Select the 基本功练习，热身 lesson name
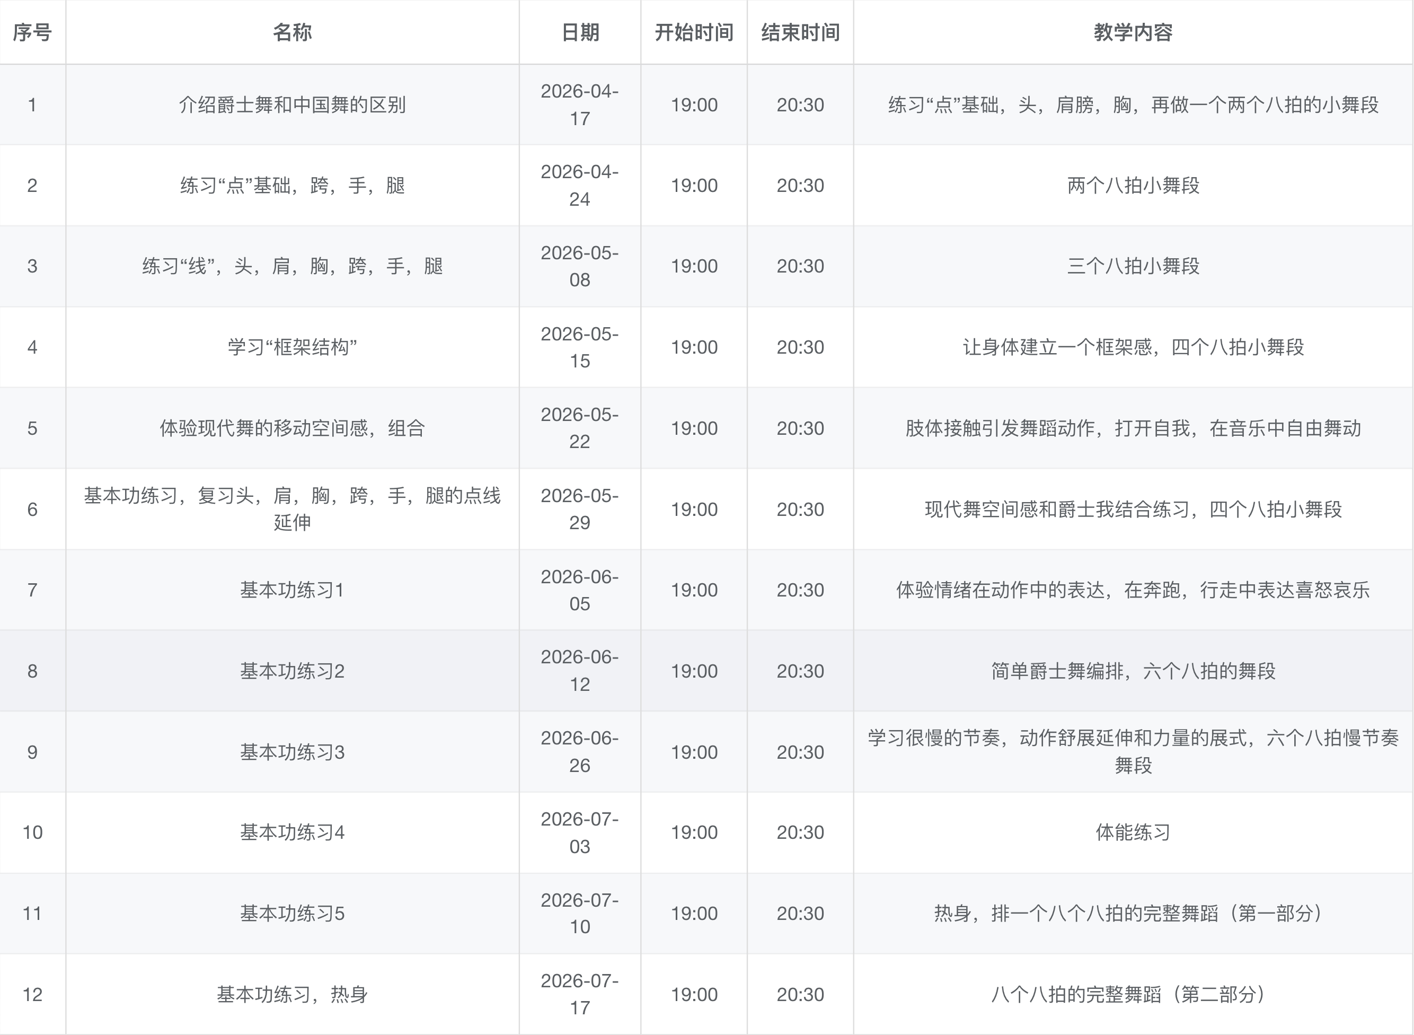Screen dimensions: 1414x1035 (x=292, y=994)
